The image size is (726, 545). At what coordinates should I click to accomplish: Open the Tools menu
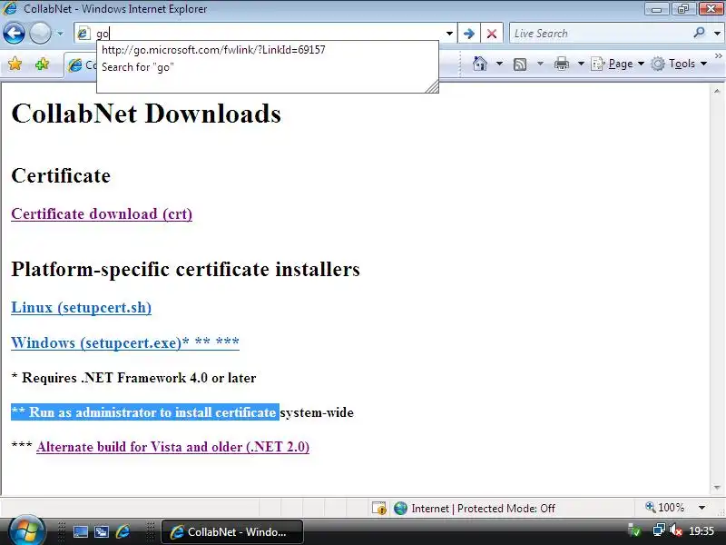[x=679, y=64]
